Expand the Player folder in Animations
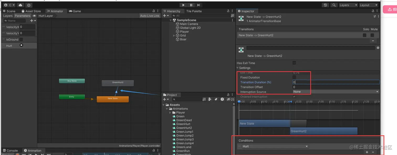This screenshot has height=155, width=397. pyautogui.click(x=170, y=113)
